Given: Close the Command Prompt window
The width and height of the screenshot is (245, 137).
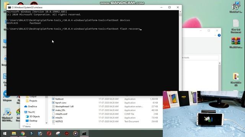Looking at the screenshot, I should coord(178,7).
